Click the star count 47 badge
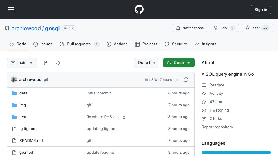The image size is (278, 156). click(x=265, y=28)
